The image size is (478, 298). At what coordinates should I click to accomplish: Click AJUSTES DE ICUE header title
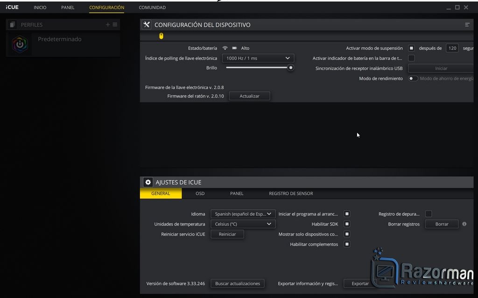[178, 182]
